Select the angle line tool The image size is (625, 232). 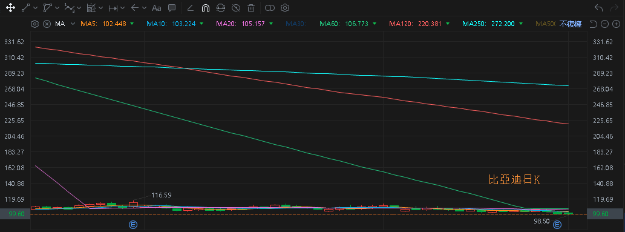190,8
